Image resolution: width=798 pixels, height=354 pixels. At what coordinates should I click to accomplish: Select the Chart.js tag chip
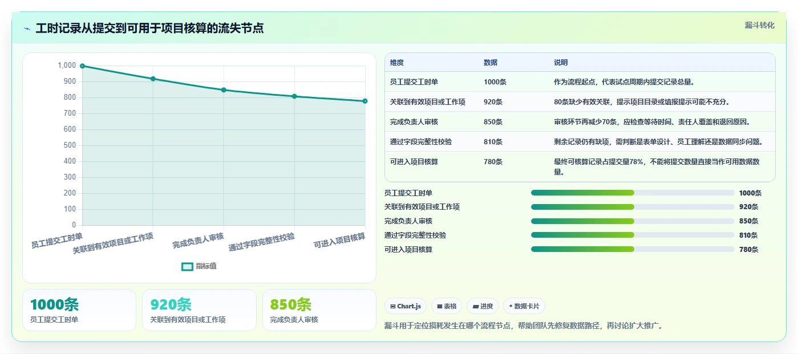(x=406, y=306)
